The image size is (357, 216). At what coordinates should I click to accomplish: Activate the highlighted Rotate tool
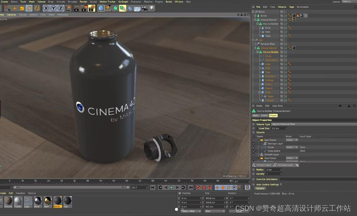pos(29,9)
